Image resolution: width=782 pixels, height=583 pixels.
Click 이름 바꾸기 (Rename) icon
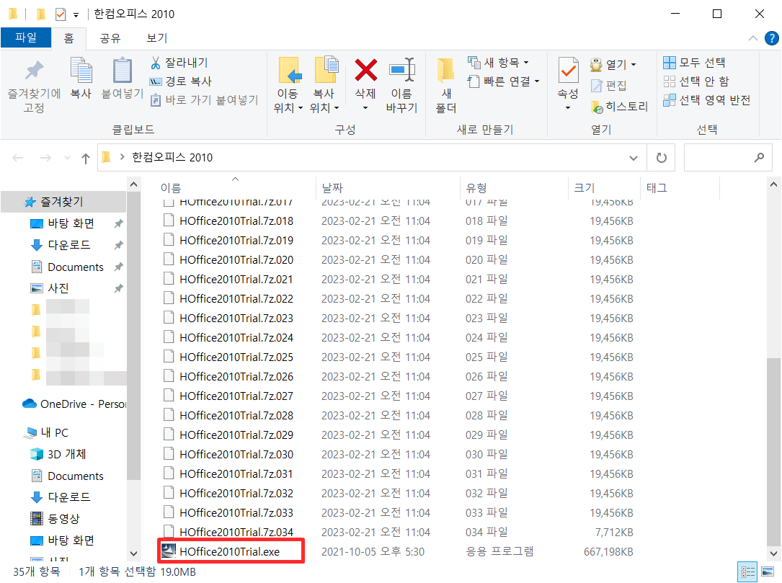pos(402,70)
